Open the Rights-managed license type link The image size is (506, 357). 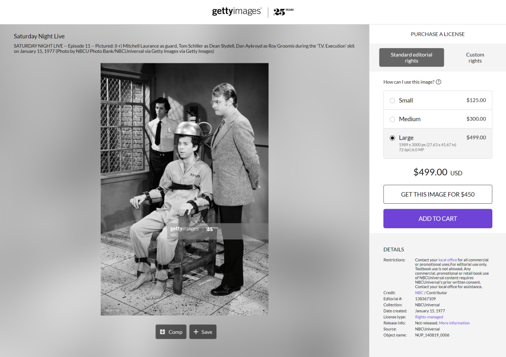[429, 317]
